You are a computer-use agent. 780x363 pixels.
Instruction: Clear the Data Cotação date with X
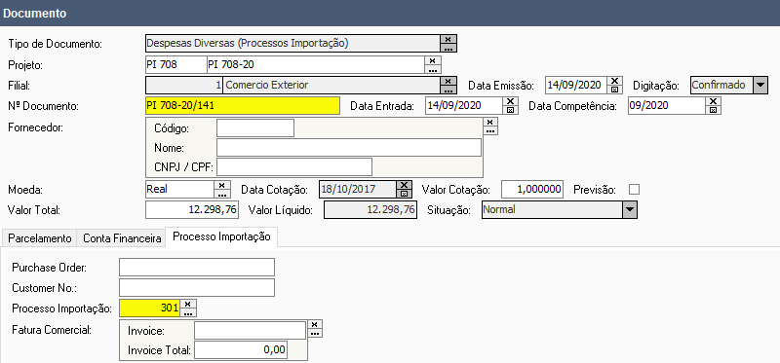404,185
